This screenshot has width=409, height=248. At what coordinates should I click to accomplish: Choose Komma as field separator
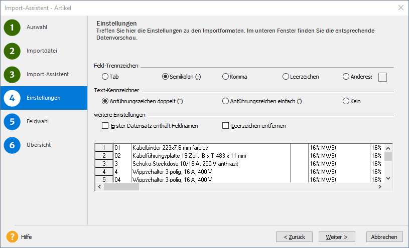(x=226, y=77)
